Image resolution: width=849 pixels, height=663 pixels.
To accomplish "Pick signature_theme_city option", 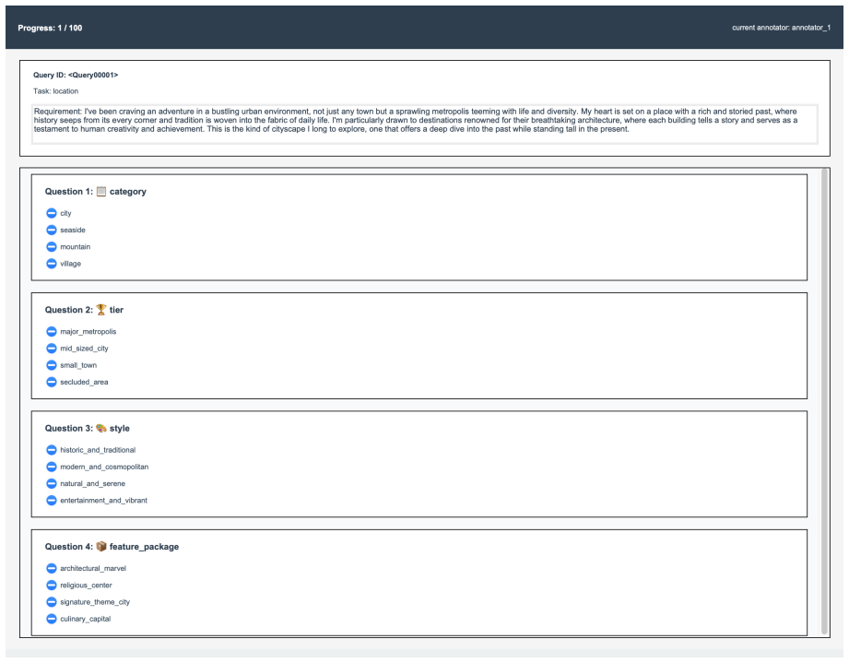I will tap(52, 602).
